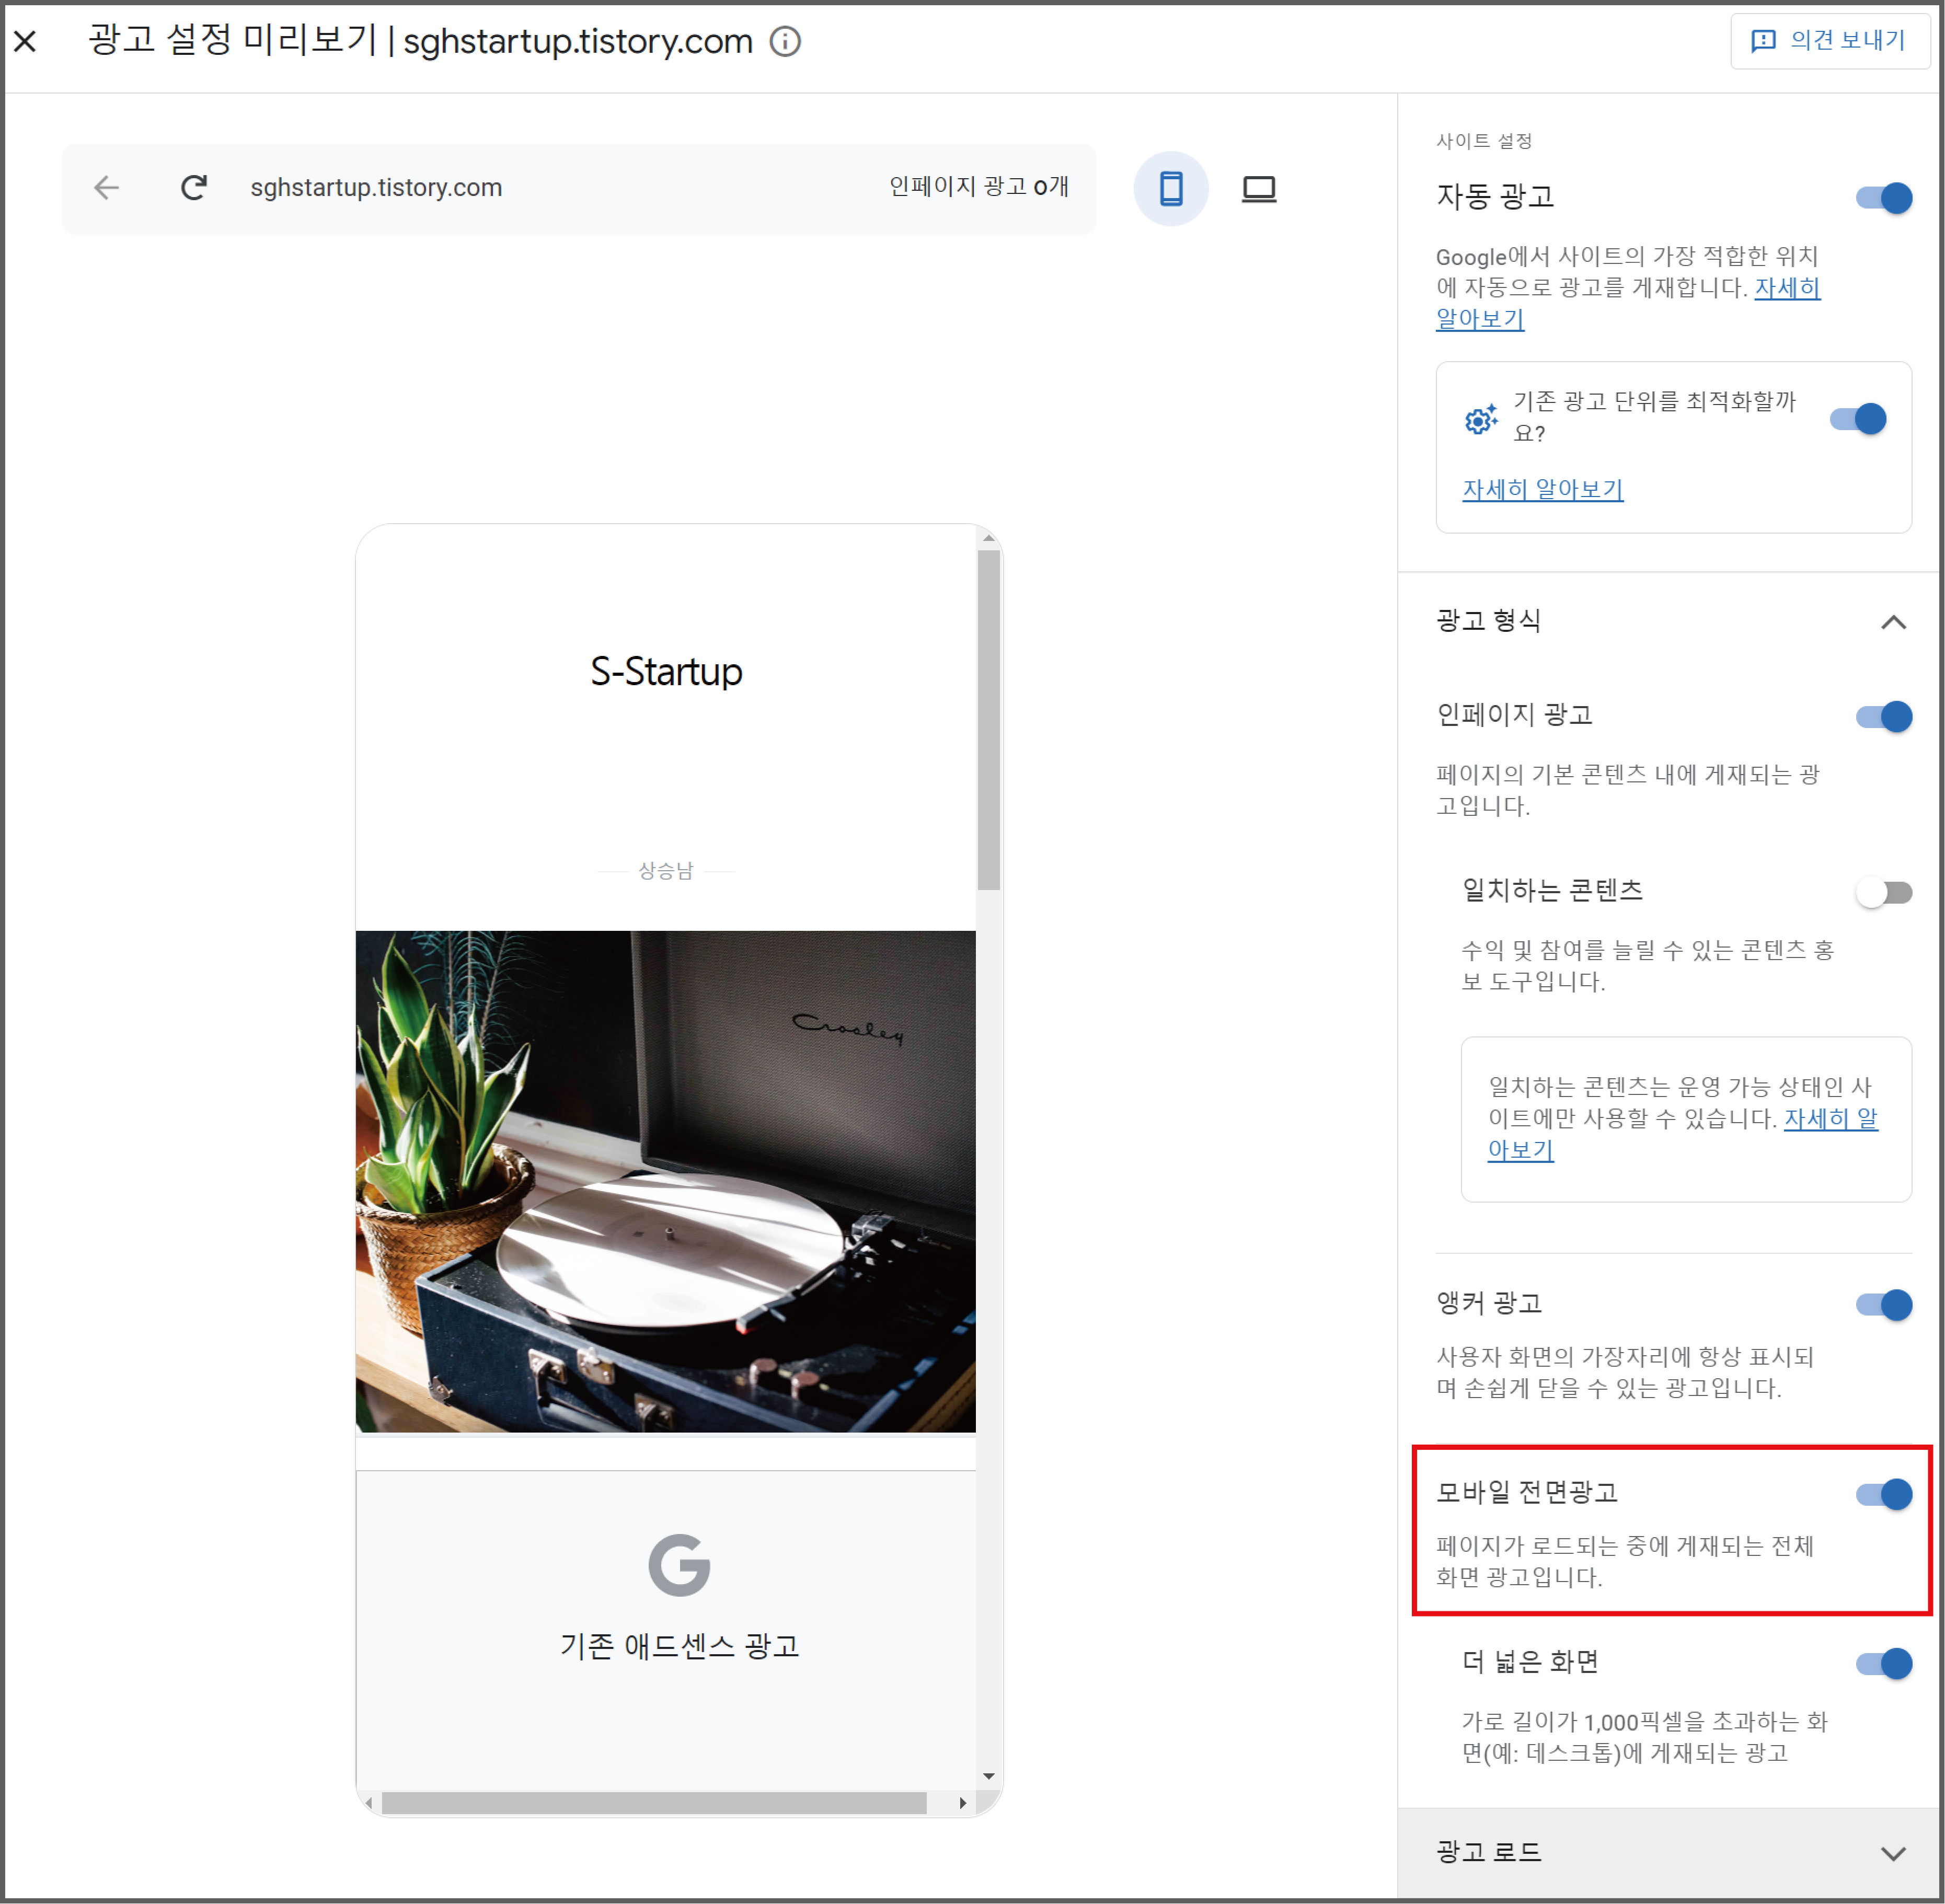The height and width of the screenshot is (1904, 1945).
Task: Toggle 자동 광고 switch
Action: (x=1884, y=198)
